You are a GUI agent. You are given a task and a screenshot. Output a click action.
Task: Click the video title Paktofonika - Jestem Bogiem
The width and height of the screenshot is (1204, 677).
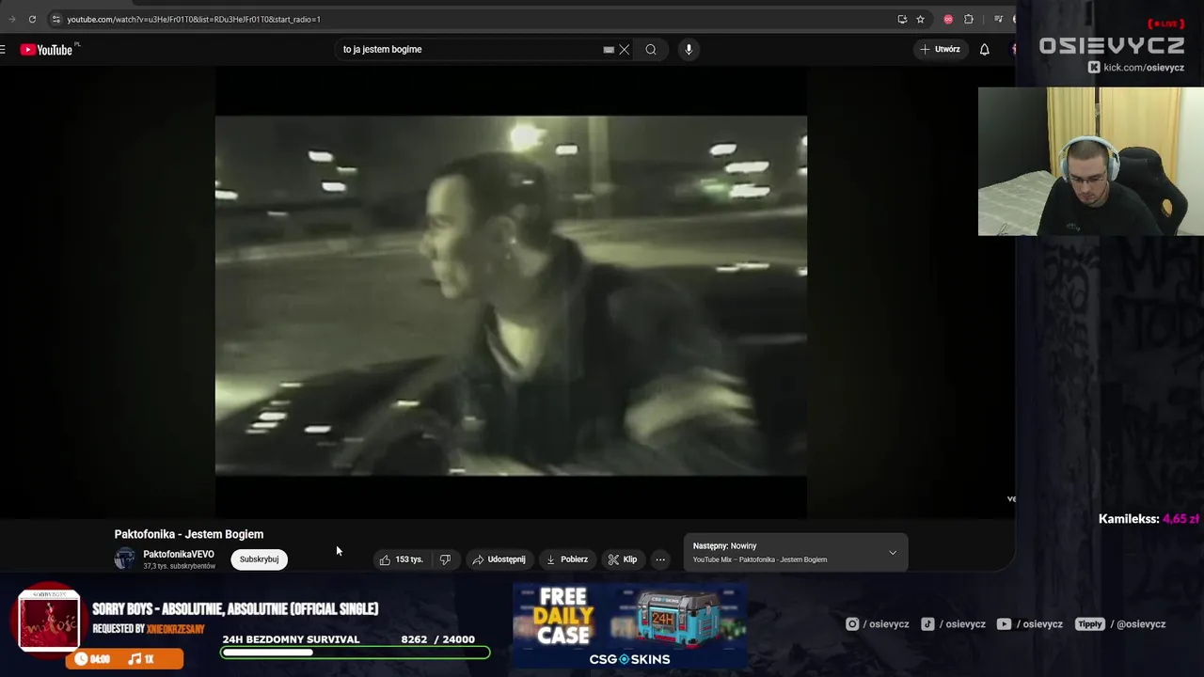click(189, 534)
